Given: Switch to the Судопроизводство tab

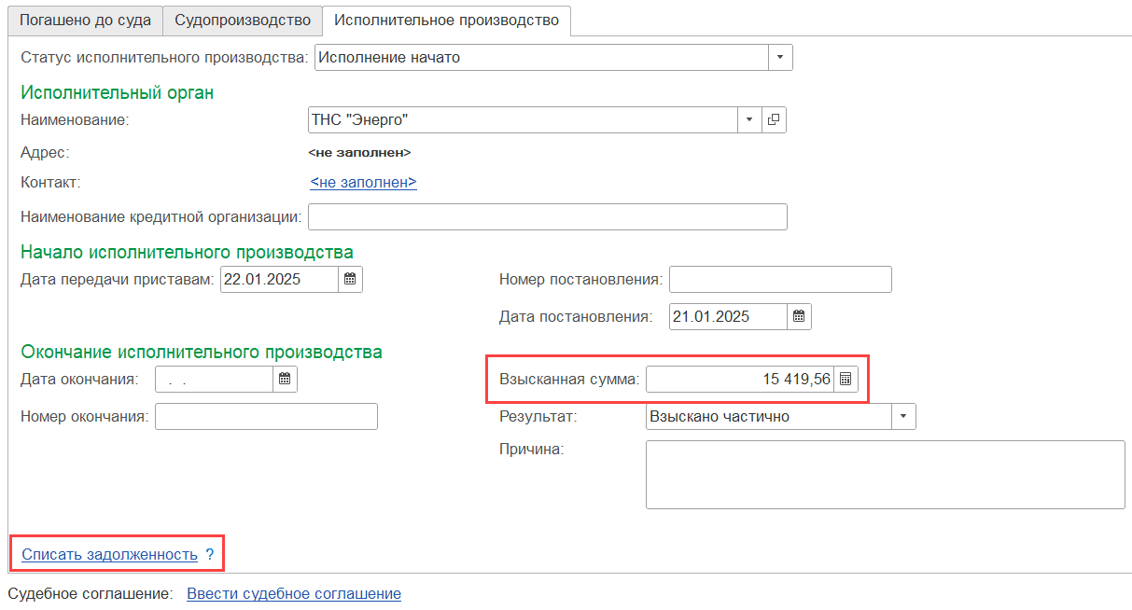Looking at the screenshot, I should click(243, 21).
